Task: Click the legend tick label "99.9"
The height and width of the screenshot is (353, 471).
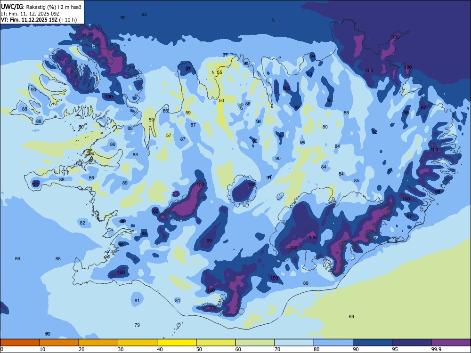Action: (x=436, y=349)
